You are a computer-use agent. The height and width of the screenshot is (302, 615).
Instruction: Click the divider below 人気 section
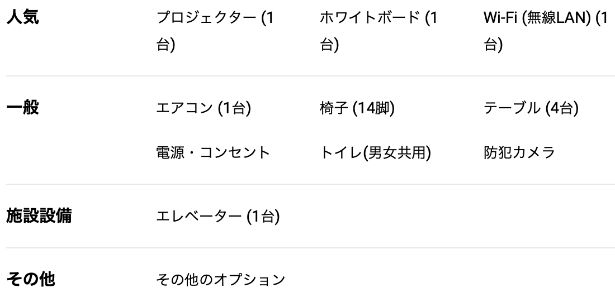tap(310, 75)
